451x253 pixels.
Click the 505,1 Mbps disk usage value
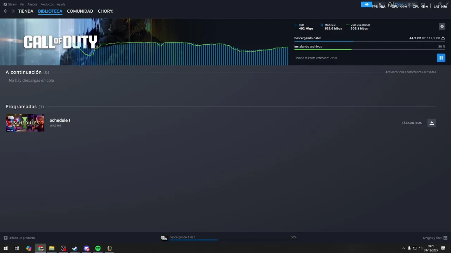tap(359, 28)
